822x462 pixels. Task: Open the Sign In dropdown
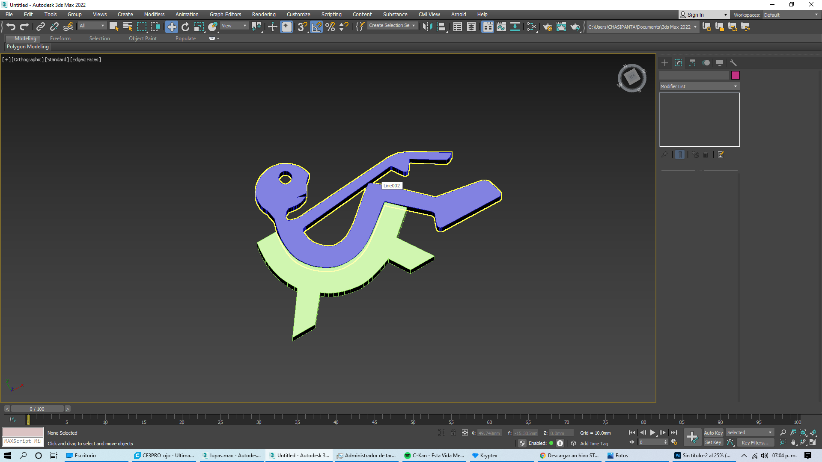(x=703, y=15)
